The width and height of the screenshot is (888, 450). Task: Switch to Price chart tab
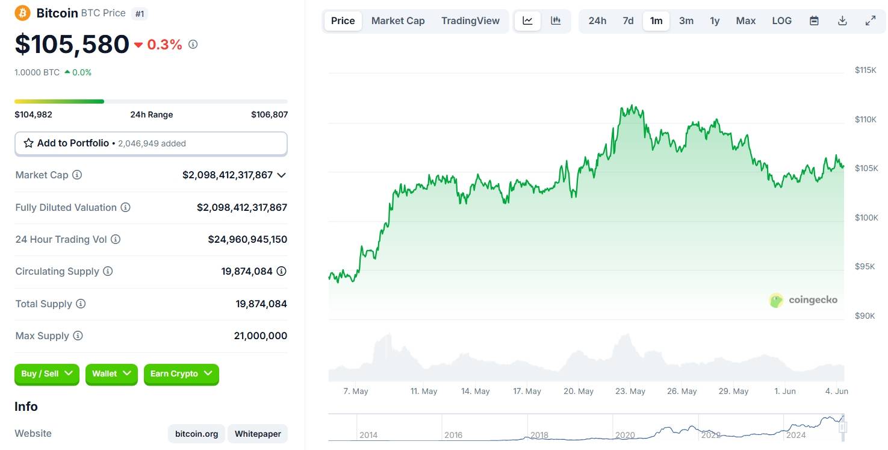tap(343, 20)
